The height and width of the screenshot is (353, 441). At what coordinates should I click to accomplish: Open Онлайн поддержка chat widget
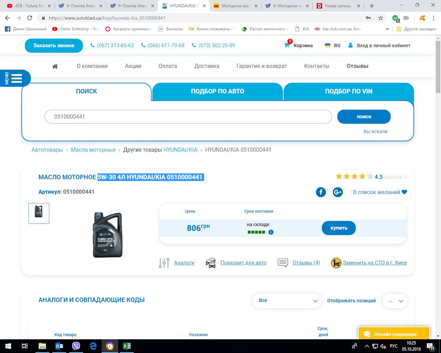point(394,334)
